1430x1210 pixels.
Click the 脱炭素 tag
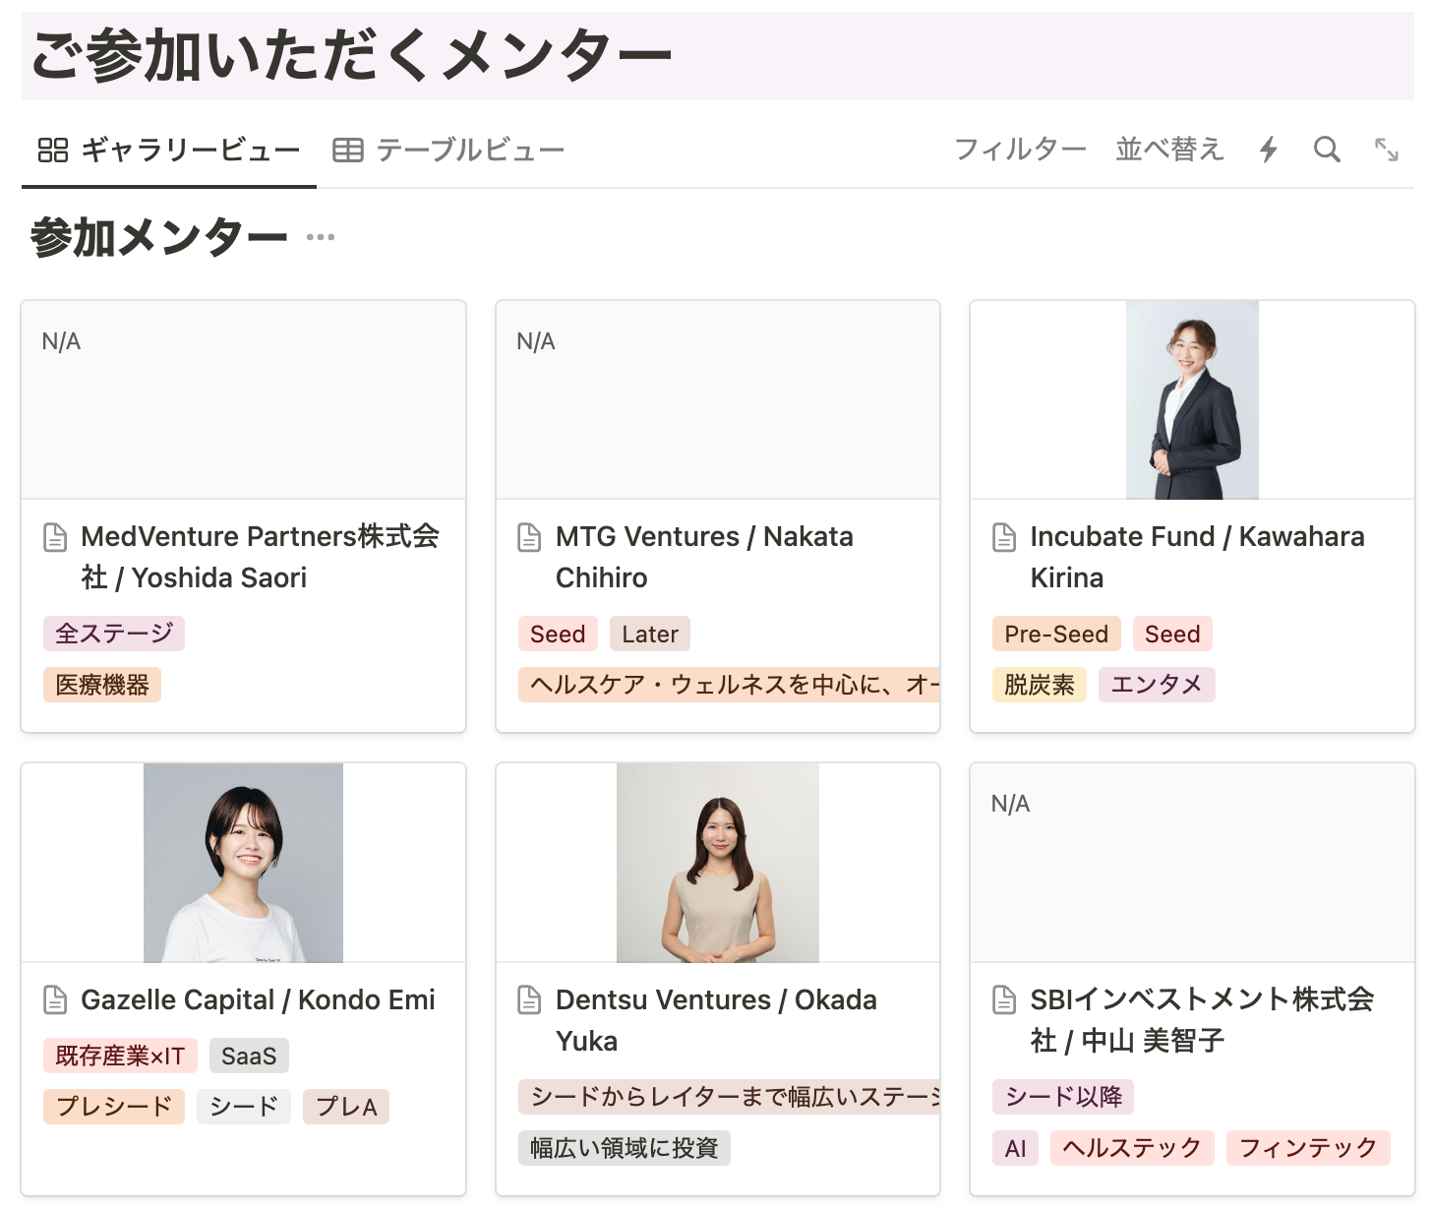click(1040, 685)
